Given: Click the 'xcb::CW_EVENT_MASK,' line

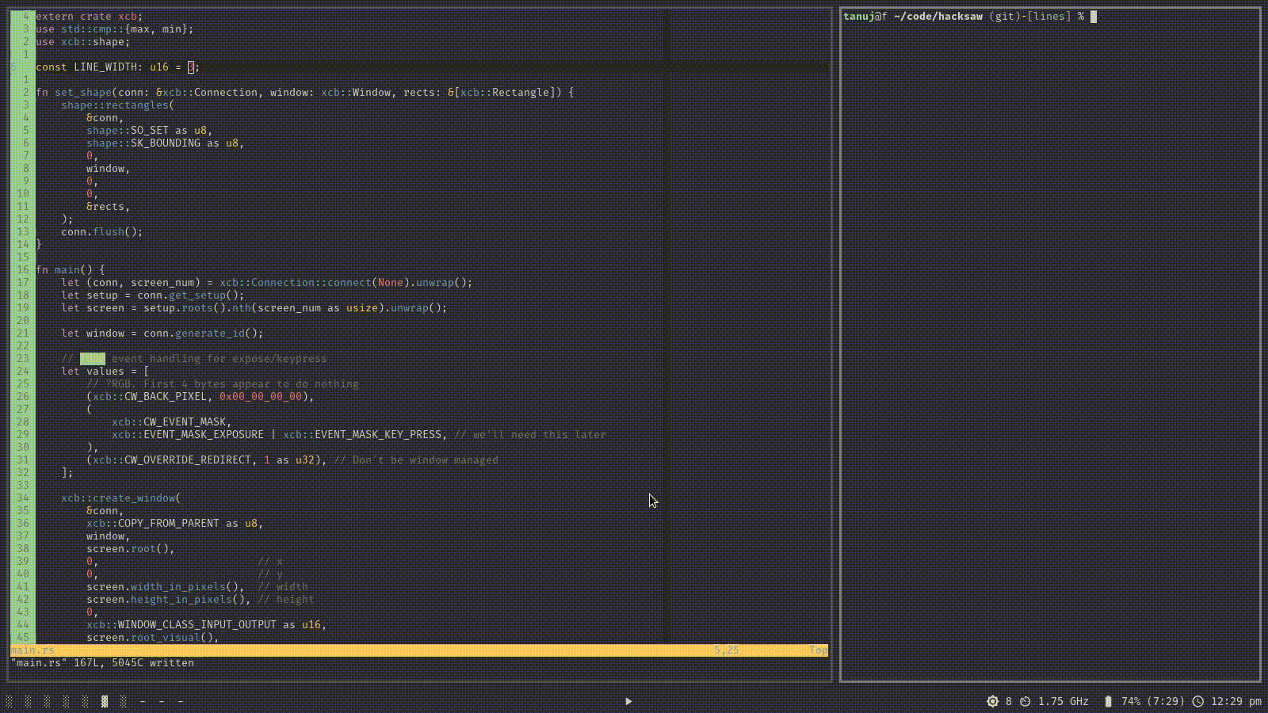Looking at the screenshot, I should (172, 422).
